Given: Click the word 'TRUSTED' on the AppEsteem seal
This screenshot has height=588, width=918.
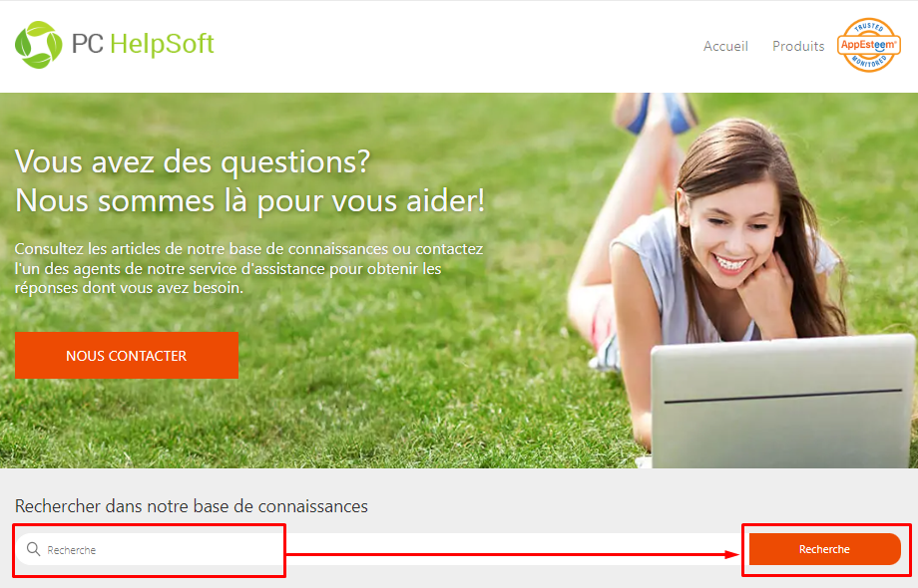Looking at the screenshot, I should click(869, 27).
